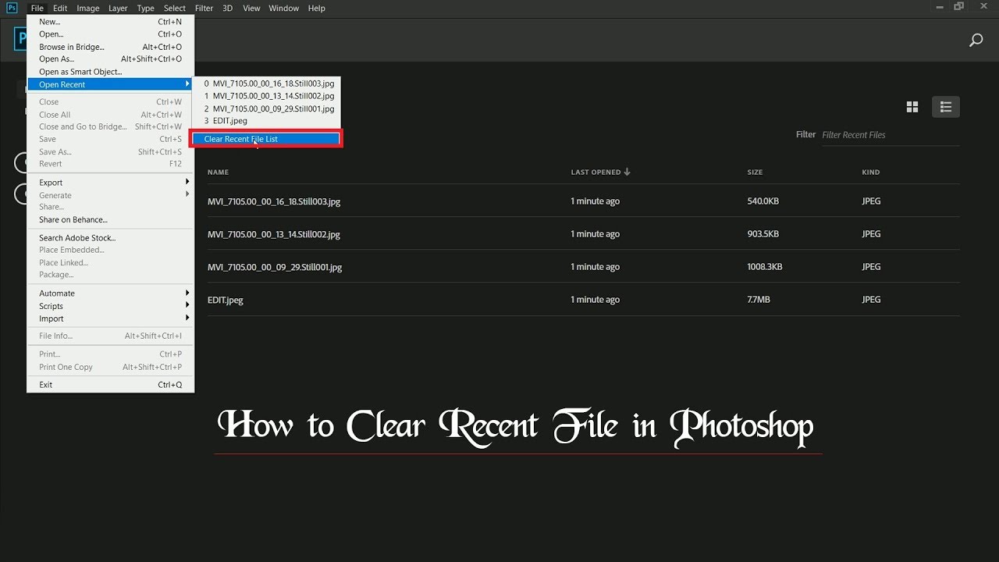The width and height of the screenshot is (999, 562).
Task: Open the search magnifier icon
Action: click(x=976, y=41)
